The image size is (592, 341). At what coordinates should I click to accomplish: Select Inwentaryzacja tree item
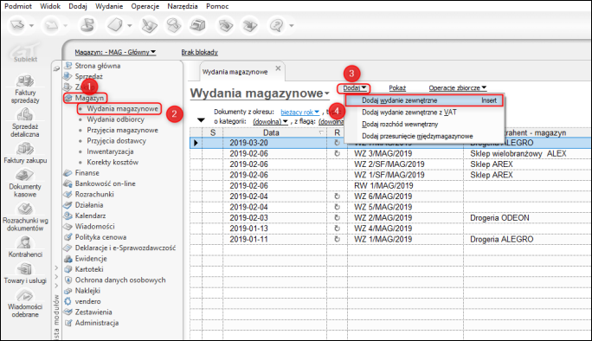[110, 151]
